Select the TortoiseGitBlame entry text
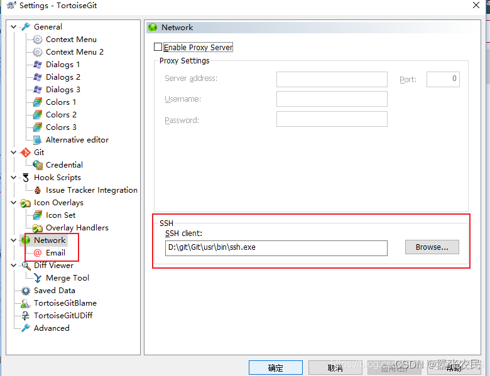Image resolution: width=490 pixels, height=376 pixels. [65, 303]
